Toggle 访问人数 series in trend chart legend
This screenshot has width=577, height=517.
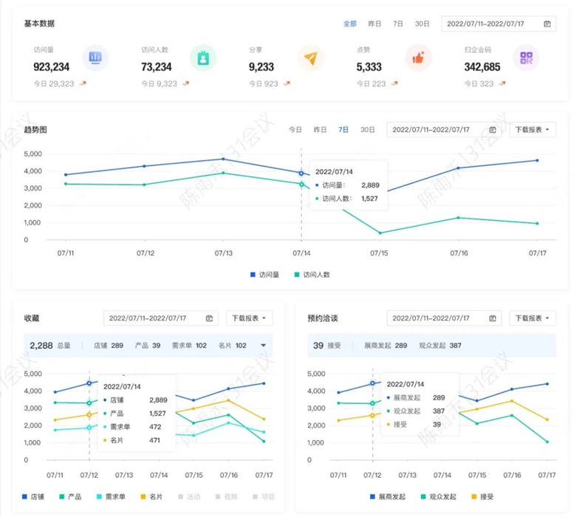pos(312,275)
